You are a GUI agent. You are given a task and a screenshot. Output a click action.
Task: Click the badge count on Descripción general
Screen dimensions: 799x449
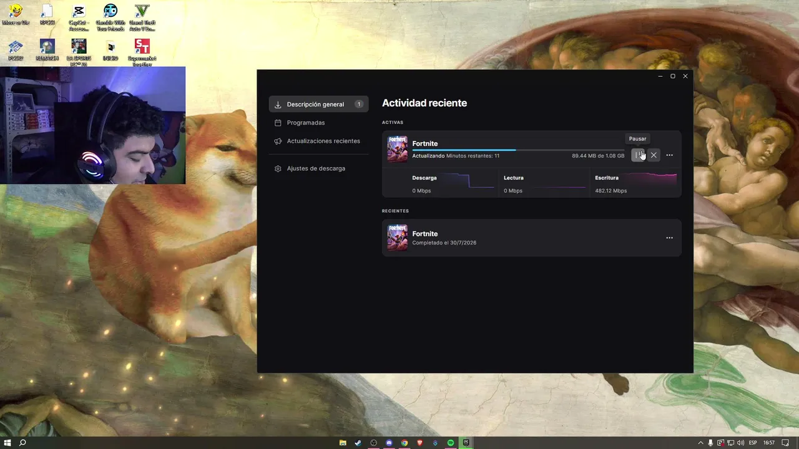[359, 104]
